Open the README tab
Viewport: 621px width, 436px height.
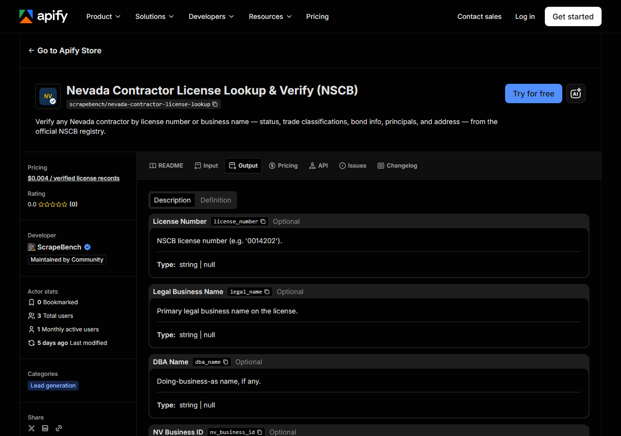coord(166,166)
